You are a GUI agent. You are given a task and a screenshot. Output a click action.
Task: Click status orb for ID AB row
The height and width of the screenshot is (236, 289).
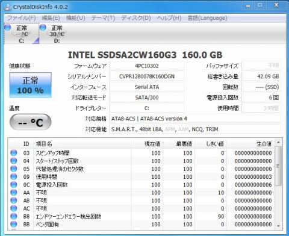(x=14, y=200)
